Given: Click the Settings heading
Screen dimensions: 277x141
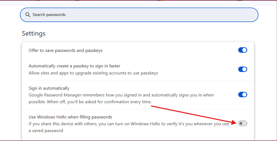Looking at the screenshot, I should pyautogui.click(x=34, y=33).
